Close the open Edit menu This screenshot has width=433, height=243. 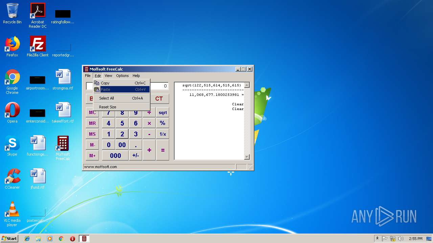tap(98, 76)
